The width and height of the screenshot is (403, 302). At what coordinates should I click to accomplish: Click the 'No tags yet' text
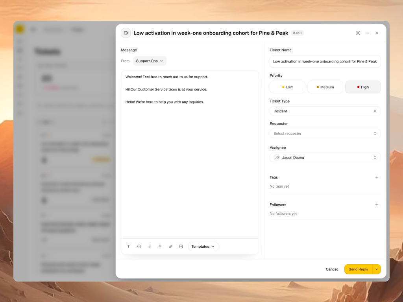pyautogui.click(x=279, y=186)
